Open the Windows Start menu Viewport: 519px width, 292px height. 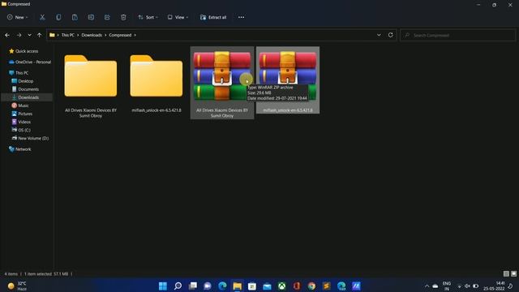[x=163, y=286]
